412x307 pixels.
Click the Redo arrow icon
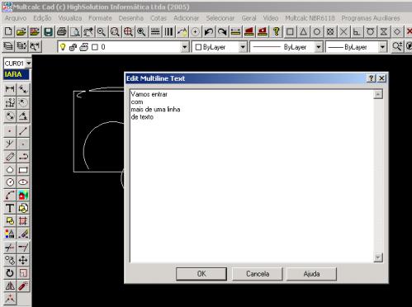[222, 32]
